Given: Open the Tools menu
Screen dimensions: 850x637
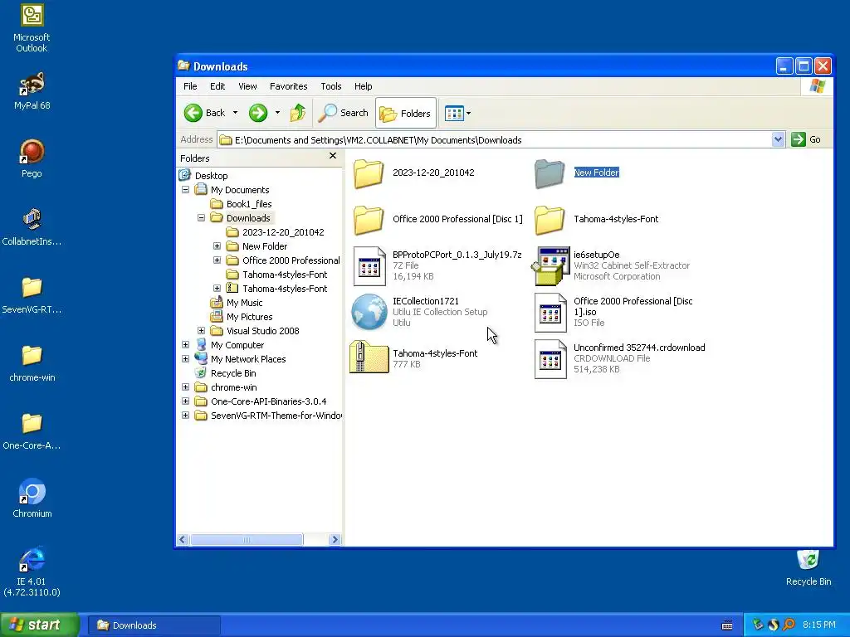Looking at the screenshot, I should [330, 86].
